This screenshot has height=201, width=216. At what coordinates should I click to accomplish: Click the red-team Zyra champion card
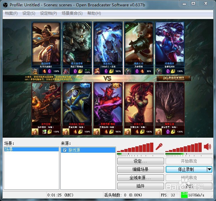(139, 109)
